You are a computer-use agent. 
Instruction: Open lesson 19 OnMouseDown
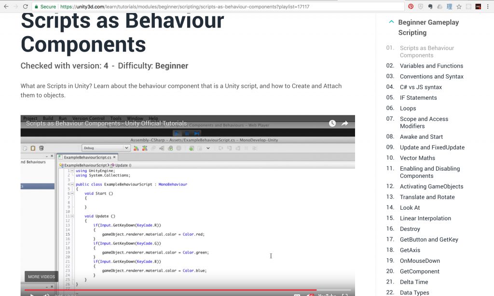pyautogui.click(x=420, y=261)
